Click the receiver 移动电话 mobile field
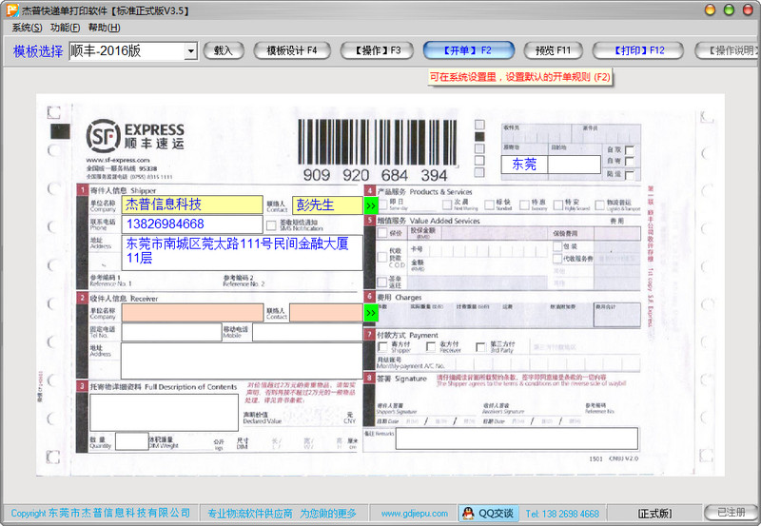Viewport: 761px width, 526px height. tap(307, 332)
